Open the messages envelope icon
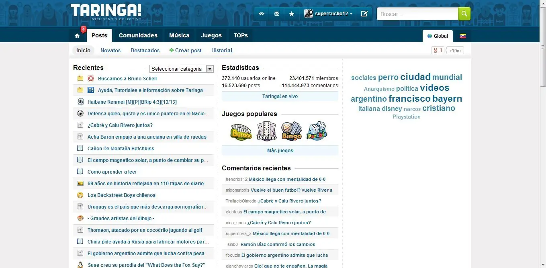 tap(277, 14)
